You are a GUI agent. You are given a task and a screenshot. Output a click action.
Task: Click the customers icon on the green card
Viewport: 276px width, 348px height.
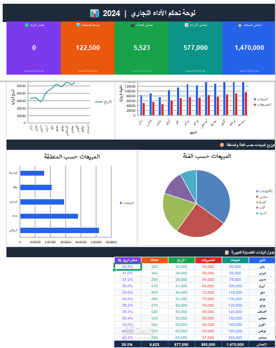point(132,25)
